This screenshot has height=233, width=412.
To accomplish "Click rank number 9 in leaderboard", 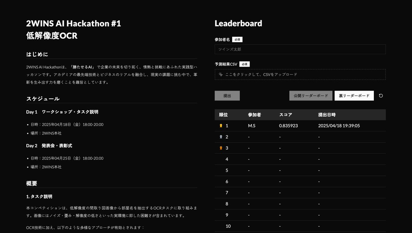I will [227, 215].
